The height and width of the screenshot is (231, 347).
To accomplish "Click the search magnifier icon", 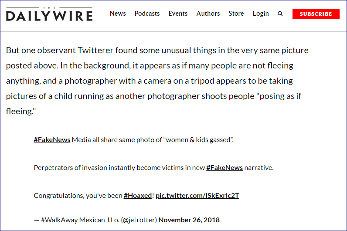I will pos(280,14).
